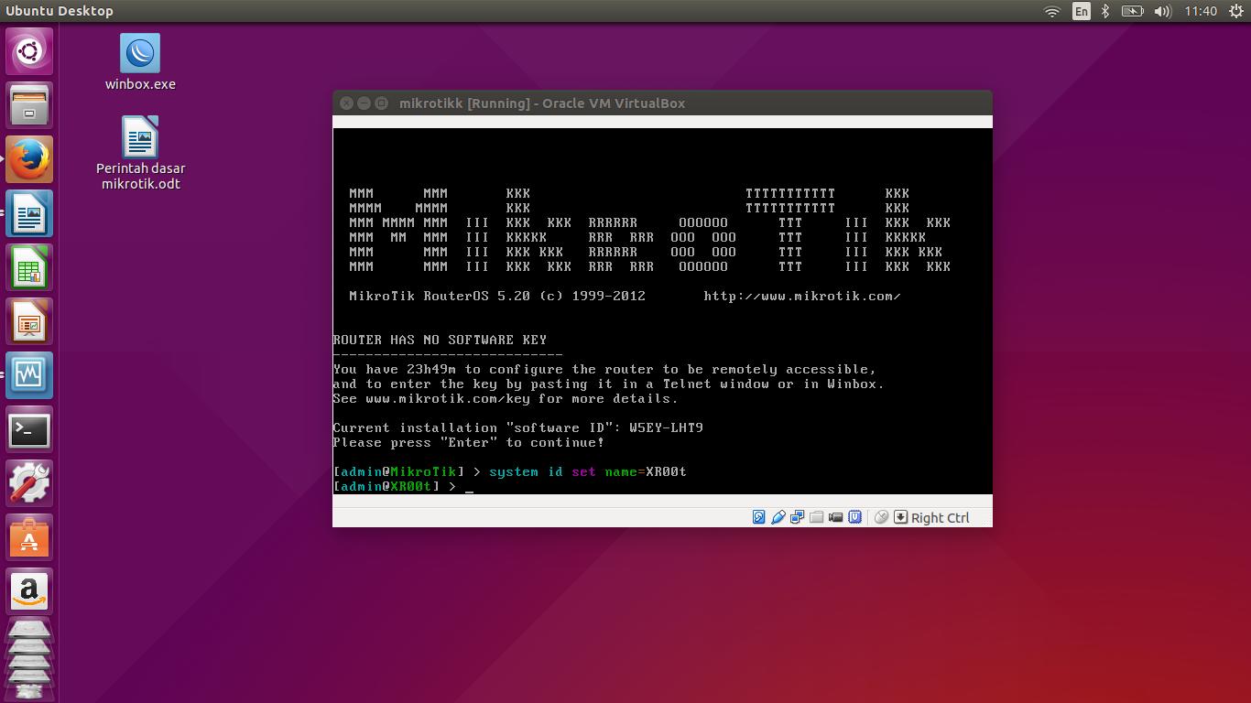Screen dimensions: 1251x703
Task: Click the Right Ctrl host key label
Action: (x=940, y=517)
